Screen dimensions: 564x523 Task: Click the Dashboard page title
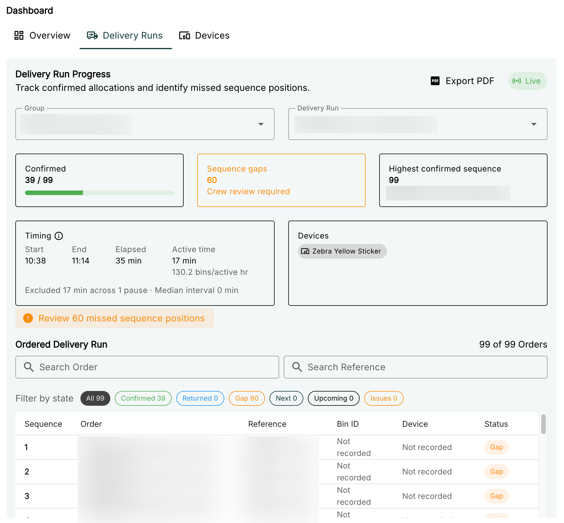click(30, 11)
